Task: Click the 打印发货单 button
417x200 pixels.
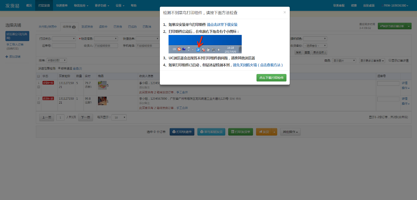Action: 241,132
